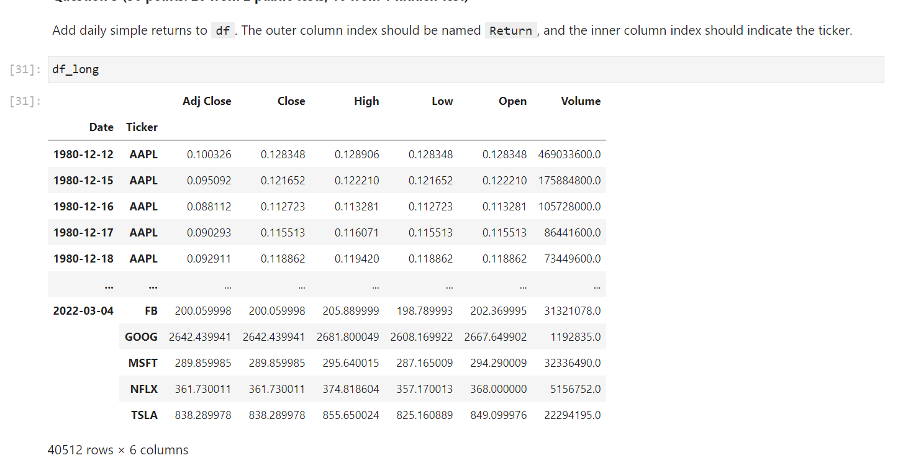The image size is (898, 468).
Task: Select NFLX's High value 374.818604
Action: pos(351,389)
